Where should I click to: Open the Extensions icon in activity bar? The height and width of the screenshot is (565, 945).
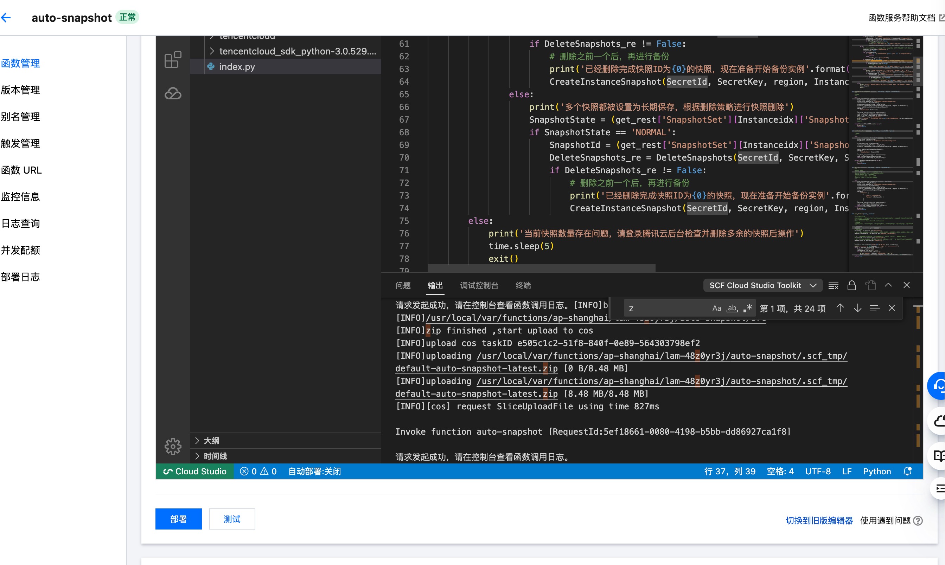pyautogui.click(x=173, y=60)
